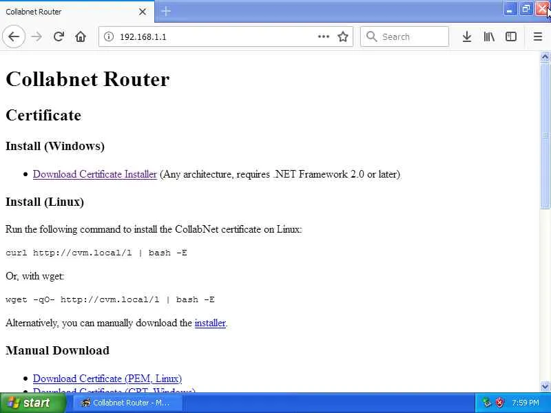Viewport: 551px width, 413px height.
Task: Open Download Certificate Installer link
Action: [95, 174]
